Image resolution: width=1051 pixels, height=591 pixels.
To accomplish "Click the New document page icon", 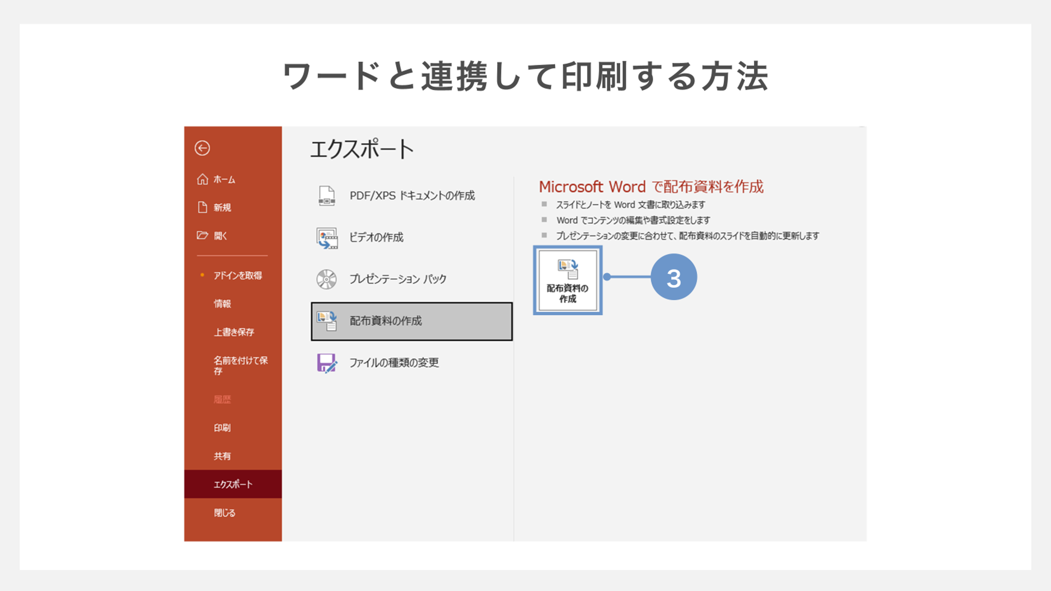I will coord(202,207).
